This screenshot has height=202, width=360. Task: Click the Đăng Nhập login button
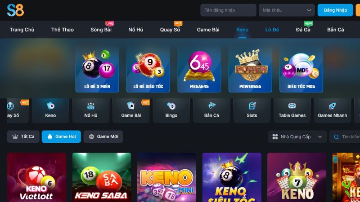[x=335, y=10]
